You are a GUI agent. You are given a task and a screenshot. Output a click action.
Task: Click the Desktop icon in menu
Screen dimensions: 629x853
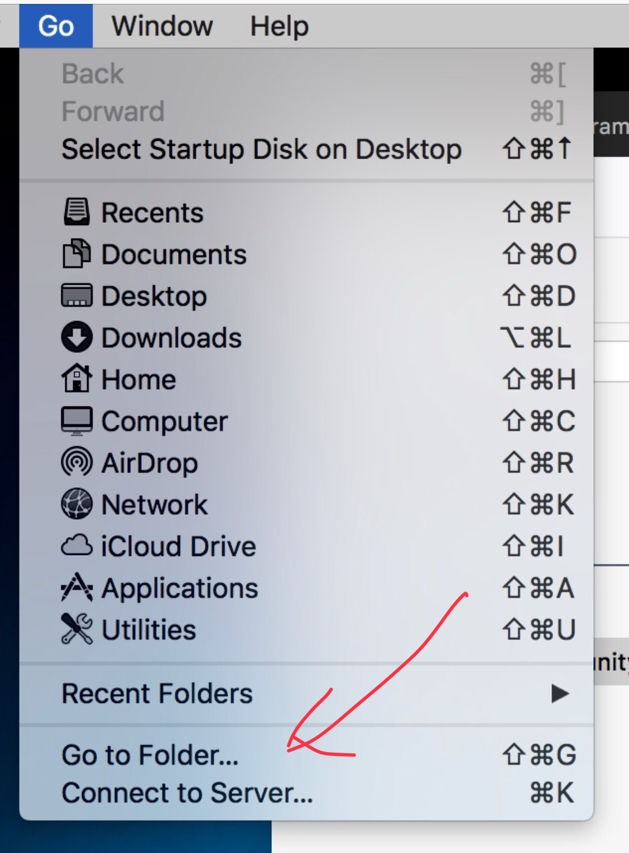pos(76,296)
